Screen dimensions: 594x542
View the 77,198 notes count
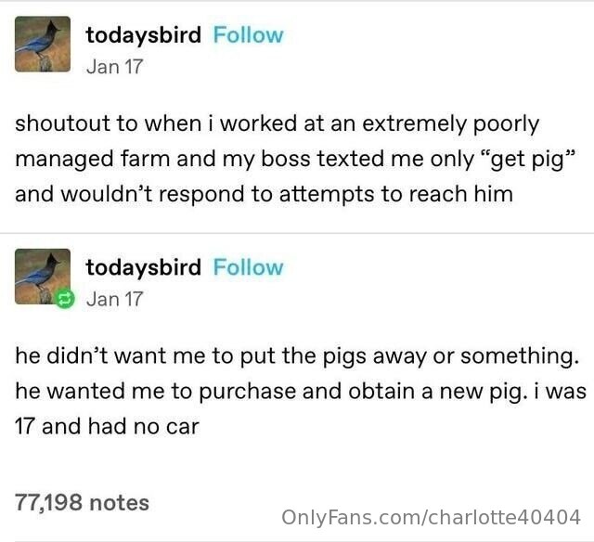point(83,503)
